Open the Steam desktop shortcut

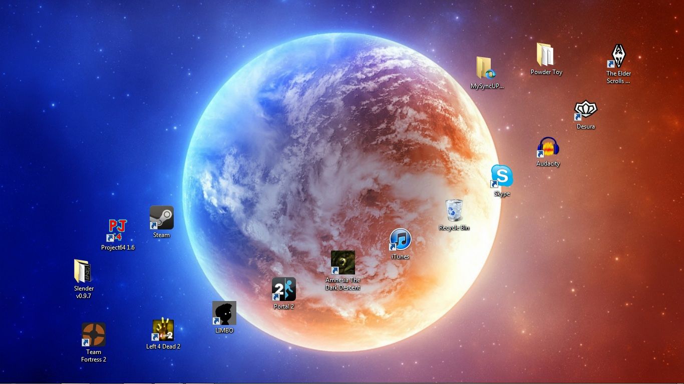161,218
